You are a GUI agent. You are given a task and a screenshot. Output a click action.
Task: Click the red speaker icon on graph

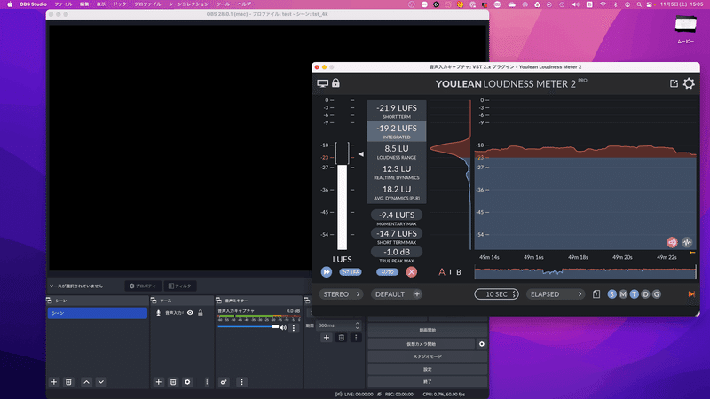tap(672, 242)
